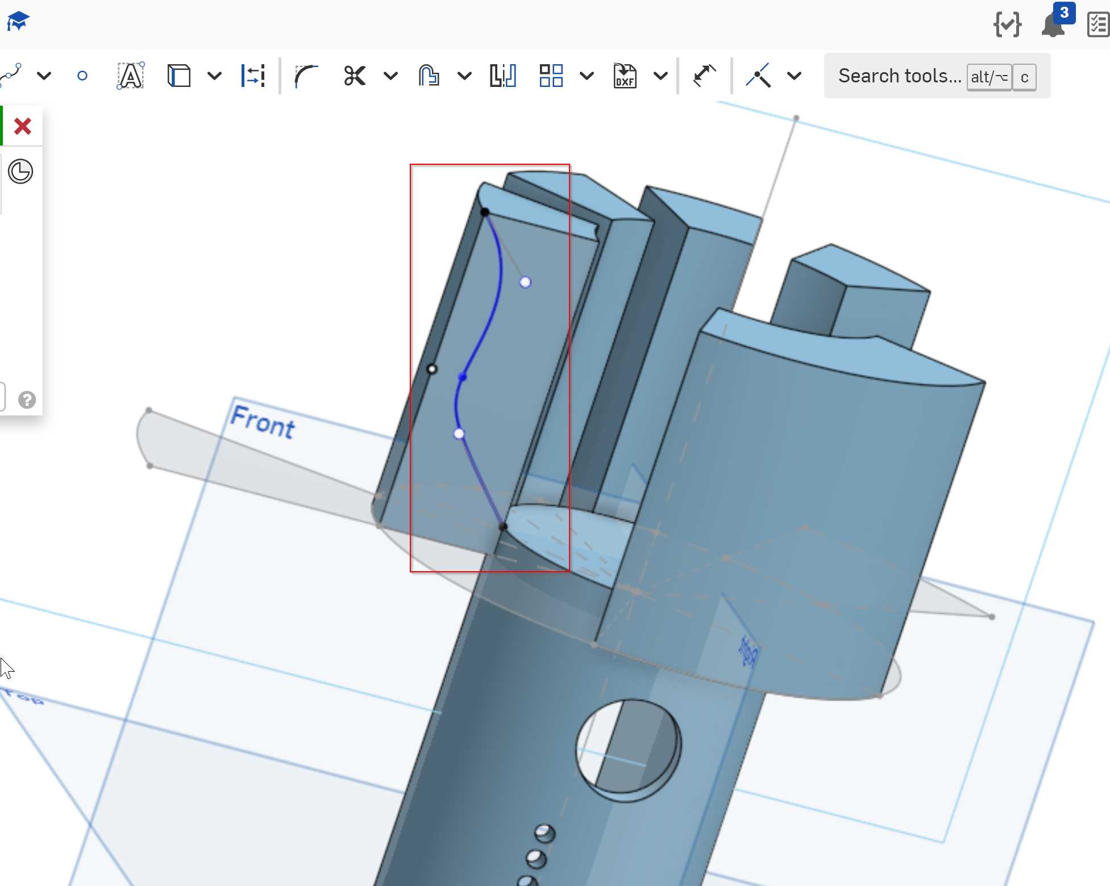Expand the Spline tool dropdown arrow
The width and height of the screenshot is (1110, 886).
(44, 76)
